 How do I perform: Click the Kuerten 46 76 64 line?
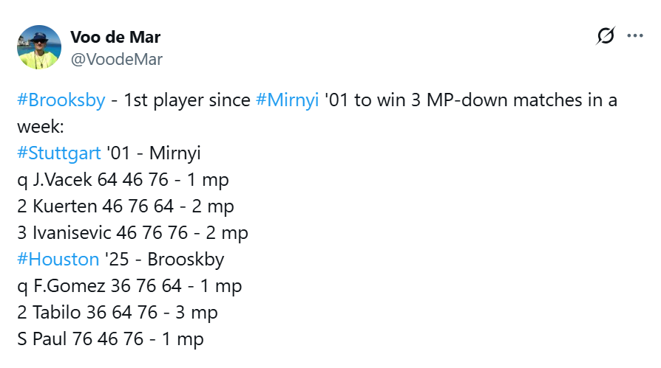coord(126,206)
